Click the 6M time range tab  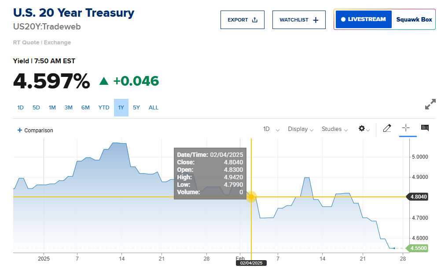85,108
